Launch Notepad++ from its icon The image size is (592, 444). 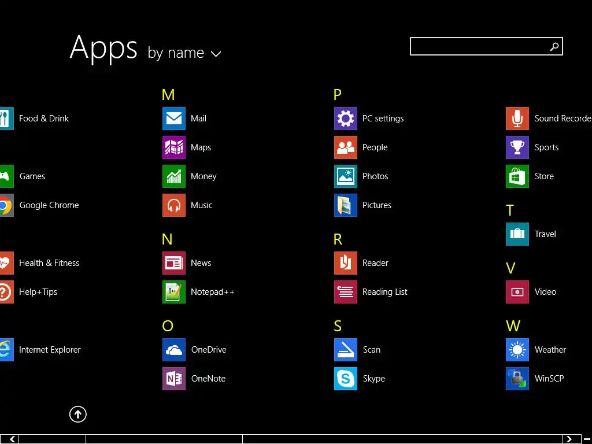point(173,292)
